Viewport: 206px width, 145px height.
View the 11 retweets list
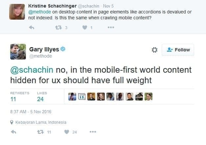[x=14, y=99]
